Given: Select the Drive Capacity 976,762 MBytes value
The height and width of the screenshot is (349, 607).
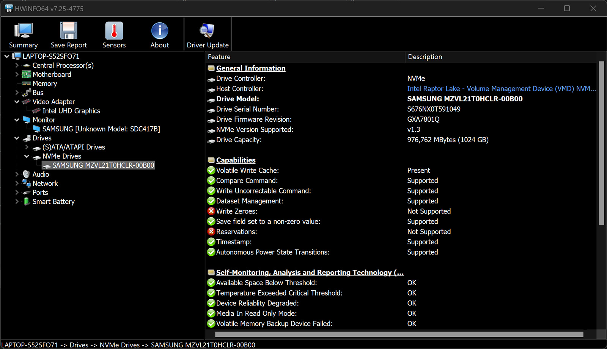Looking at the screenshot, I should (448, 140).
